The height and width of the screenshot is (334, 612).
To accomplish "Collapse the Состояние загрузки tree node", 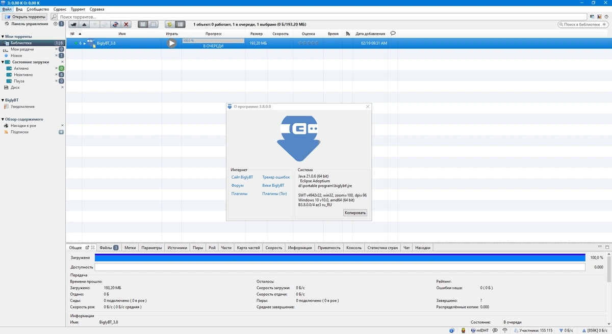I will point(3,62).
